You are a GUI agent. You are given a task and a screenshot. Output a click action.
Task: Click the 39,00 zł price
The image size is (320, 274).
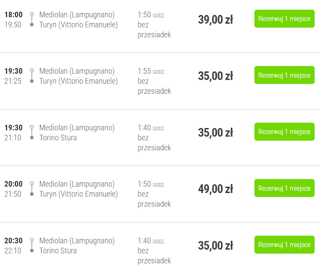tap(215, 20)
